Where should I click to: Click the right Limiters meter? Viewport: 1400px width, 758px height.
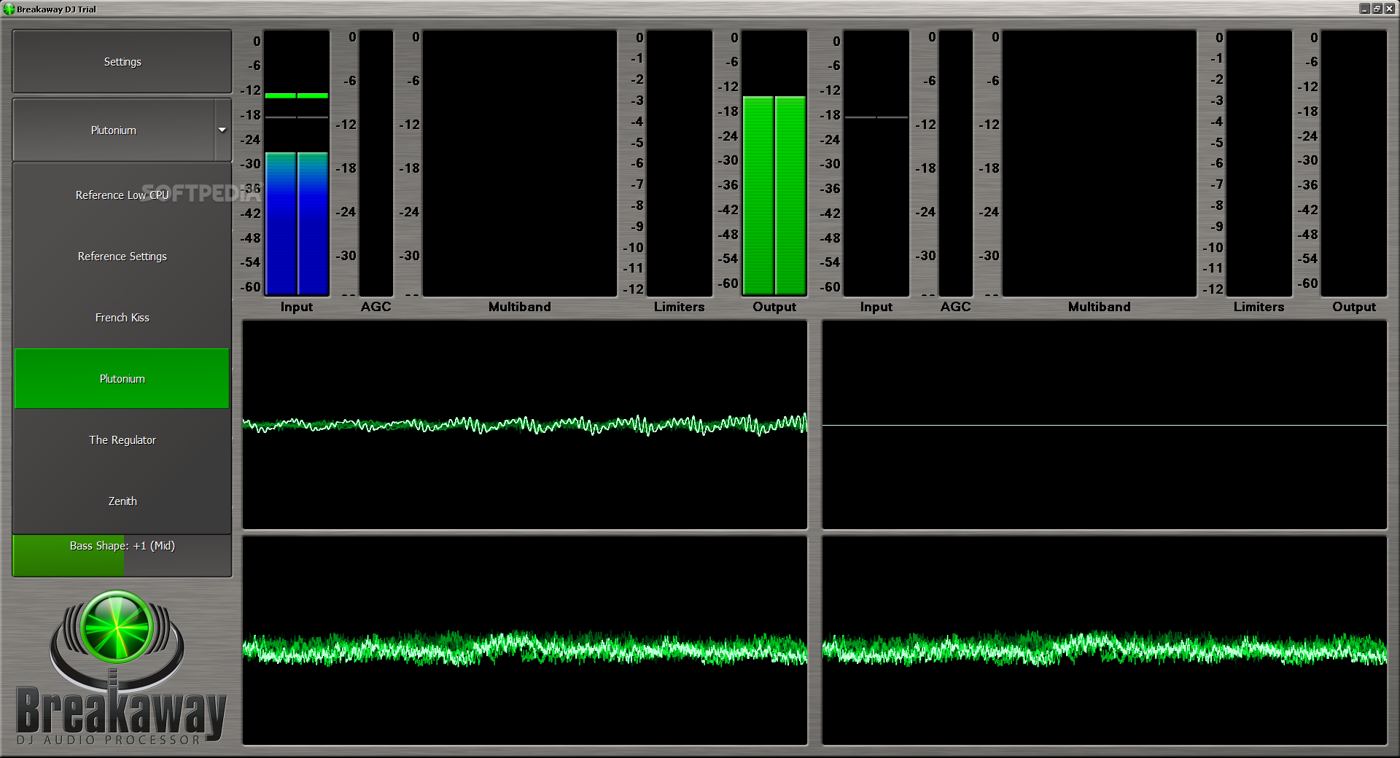tap(1259, 163)
